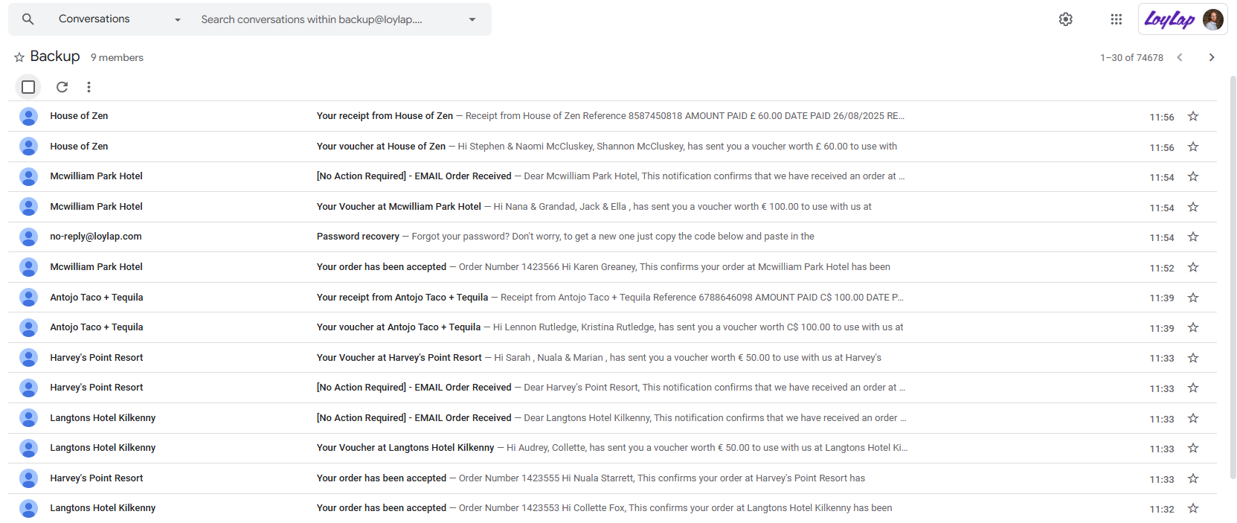Viewport: 1237px width, 523px height.
Task: Expand the search options dropdown arrow
Action: [472, 19]
